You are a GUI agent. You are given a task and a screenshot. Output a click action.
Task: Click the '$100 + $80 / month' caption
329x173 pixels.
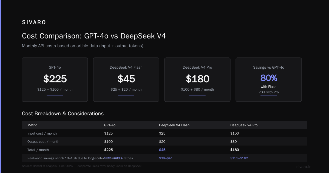click(197, 90)
